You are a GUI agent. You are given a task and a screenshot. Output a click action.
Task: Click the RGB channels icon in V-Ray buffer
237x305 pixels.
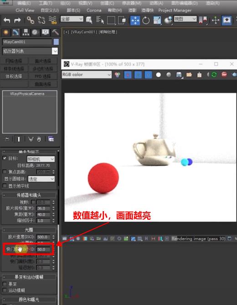117,75
